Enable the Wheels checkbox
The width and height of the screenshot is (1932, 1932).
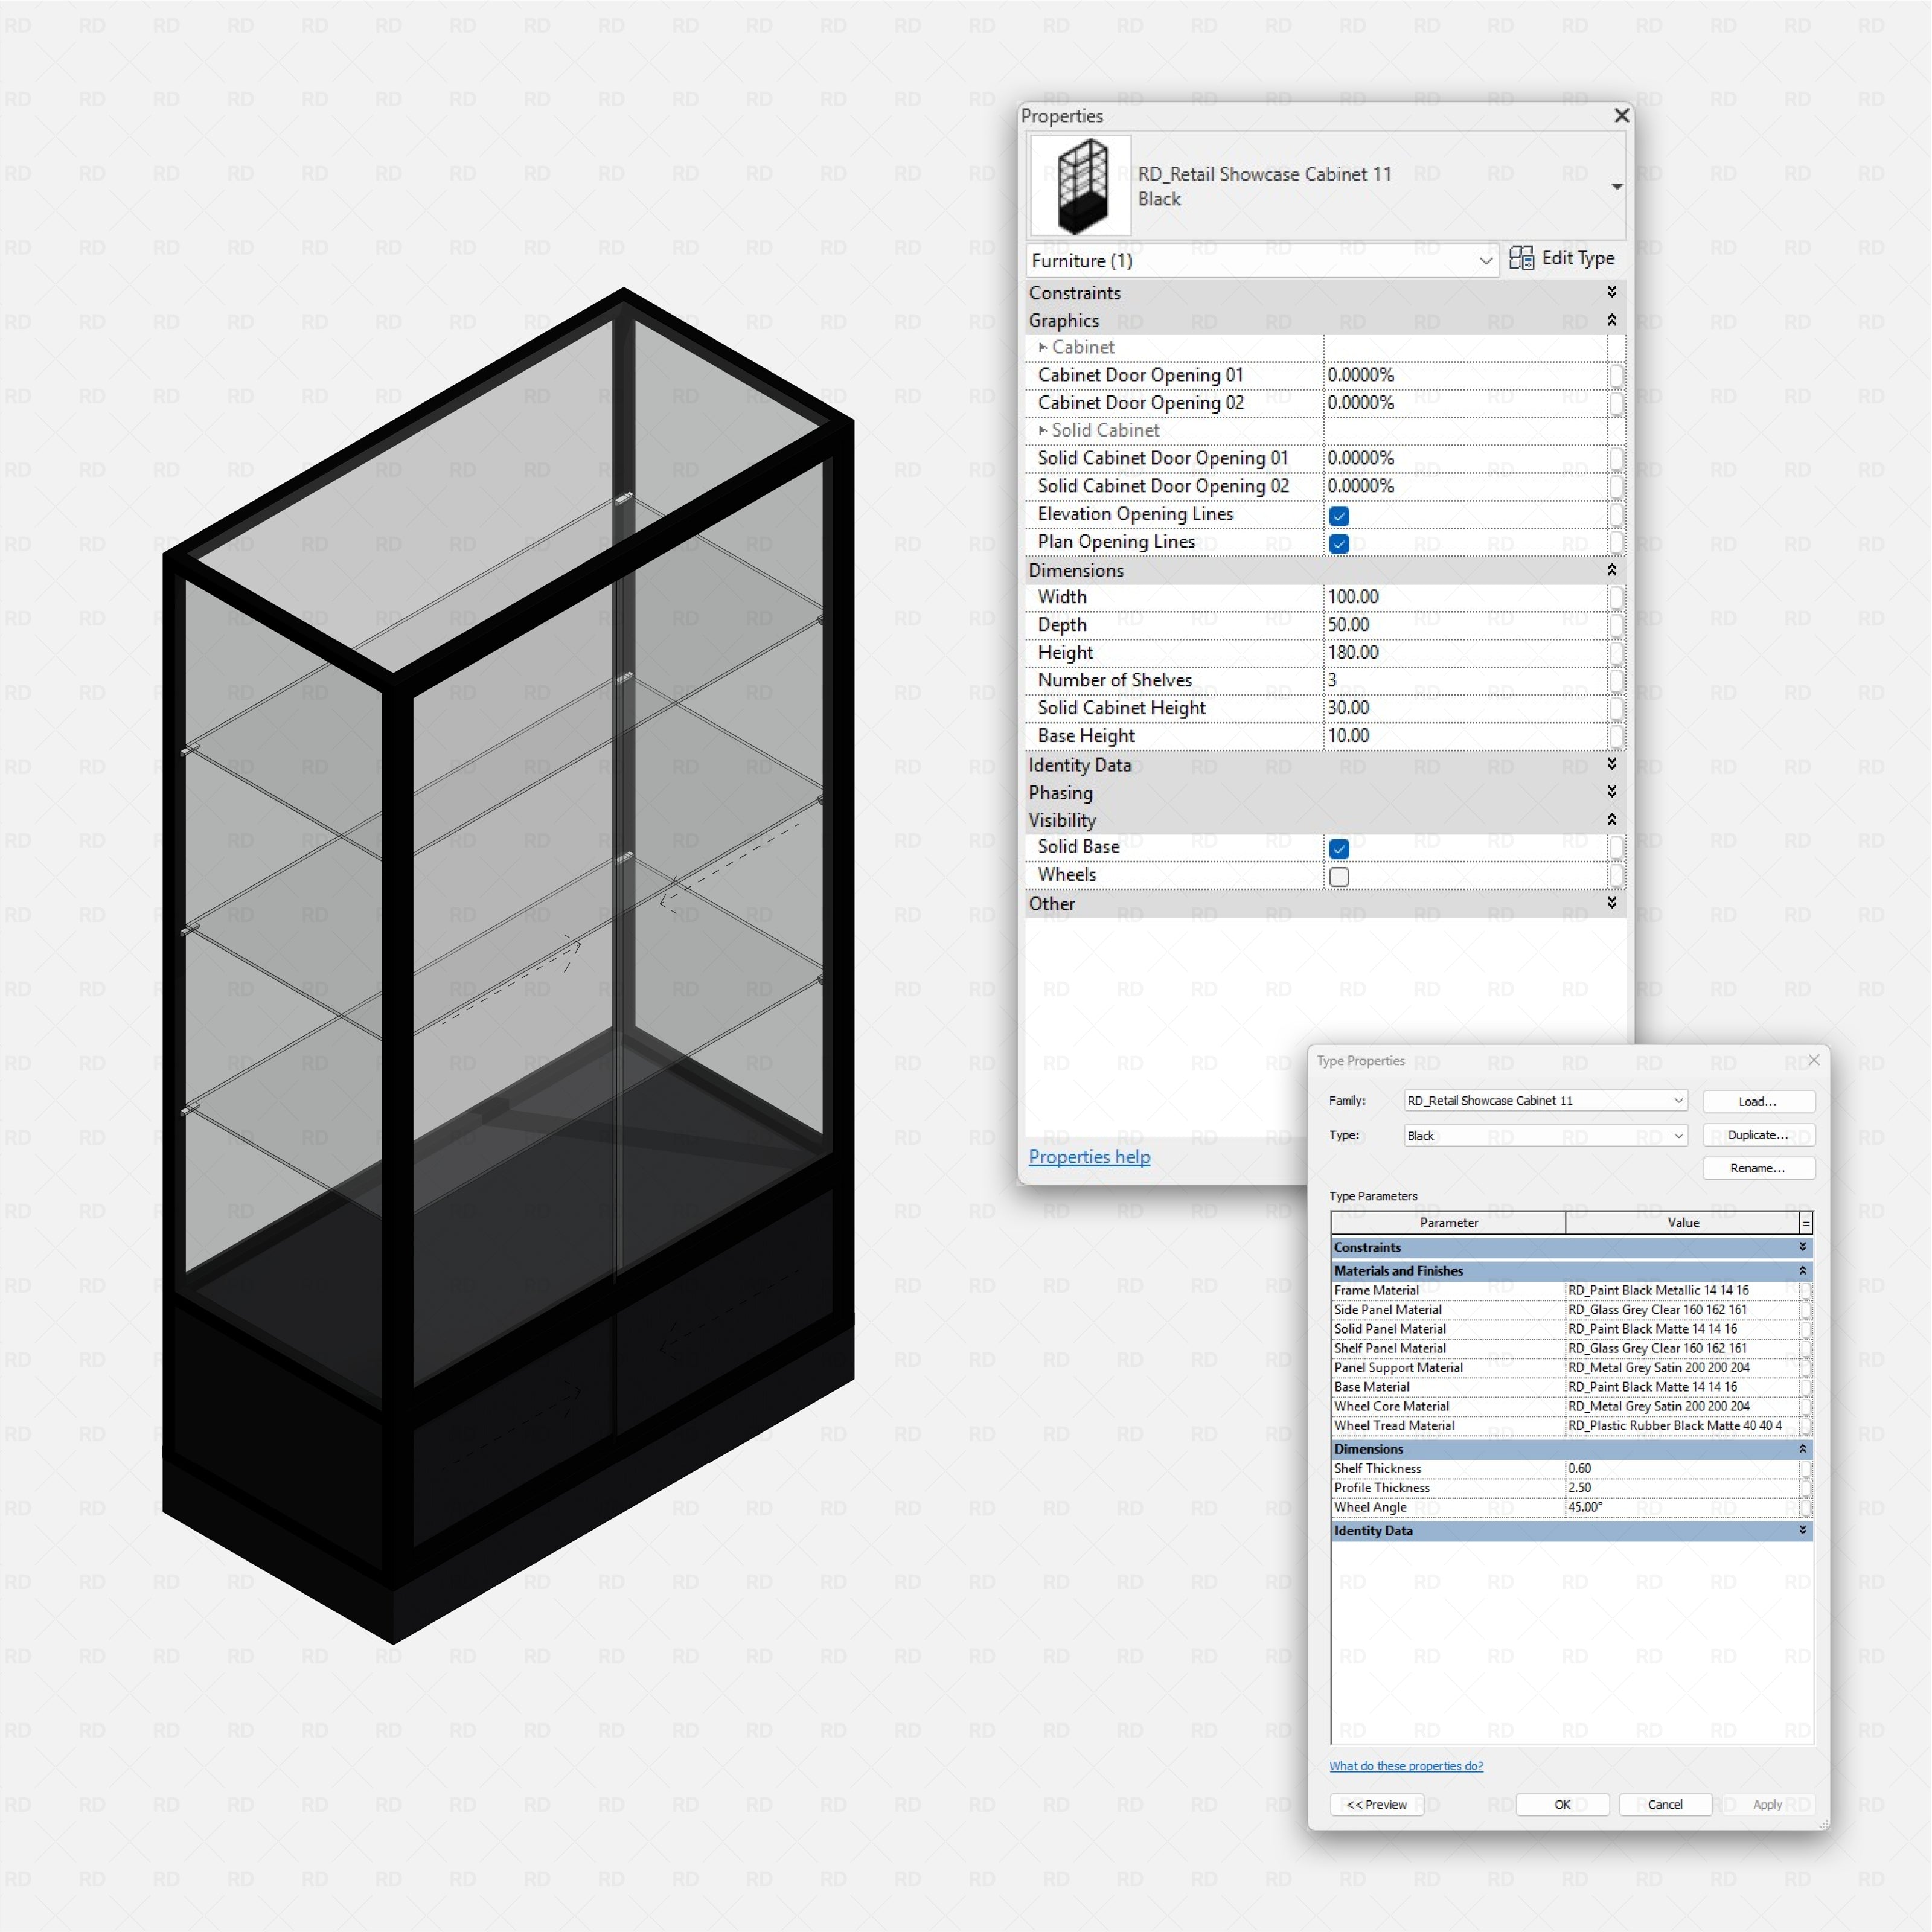1339,877
